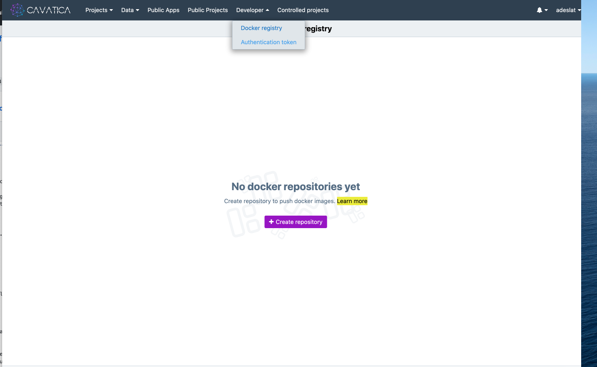The height and width of the screenshot is (367, 597).
Task: Navigate to Controlled projects
Action: point(303,10)
